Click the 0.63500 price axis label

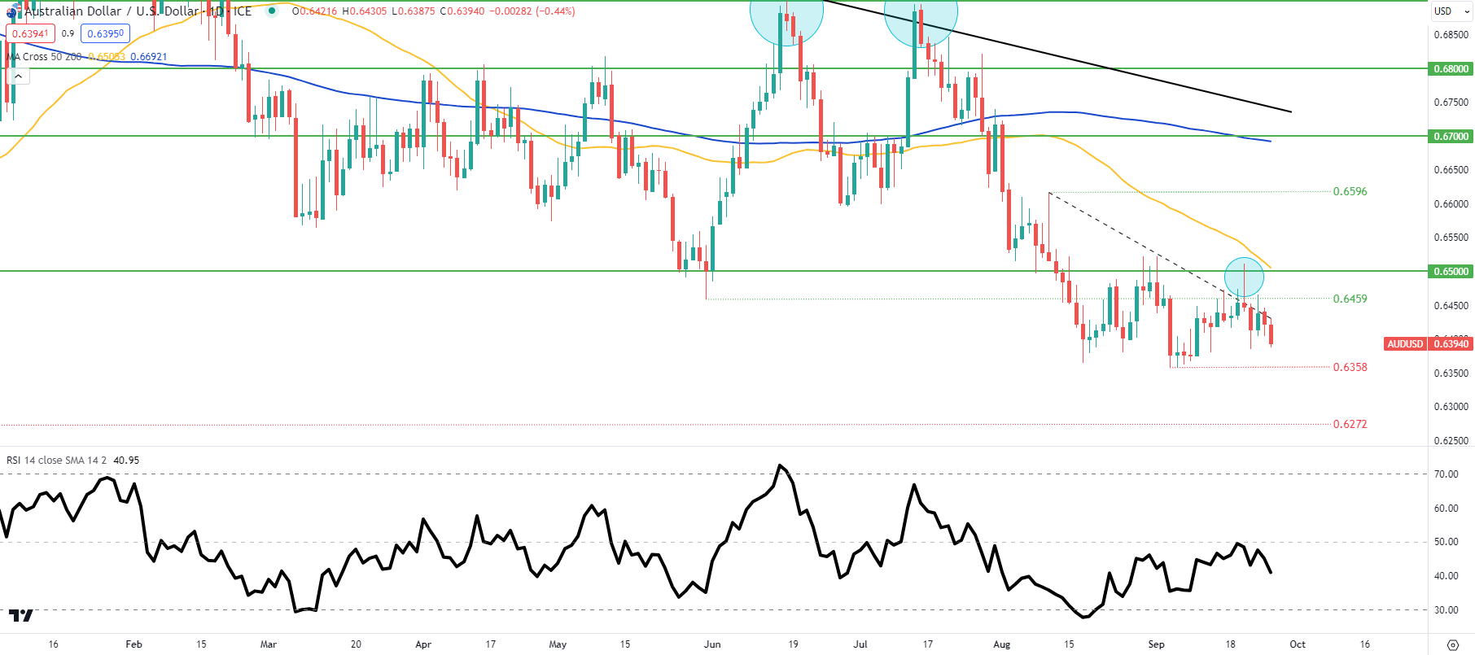tap(1451, 373)
